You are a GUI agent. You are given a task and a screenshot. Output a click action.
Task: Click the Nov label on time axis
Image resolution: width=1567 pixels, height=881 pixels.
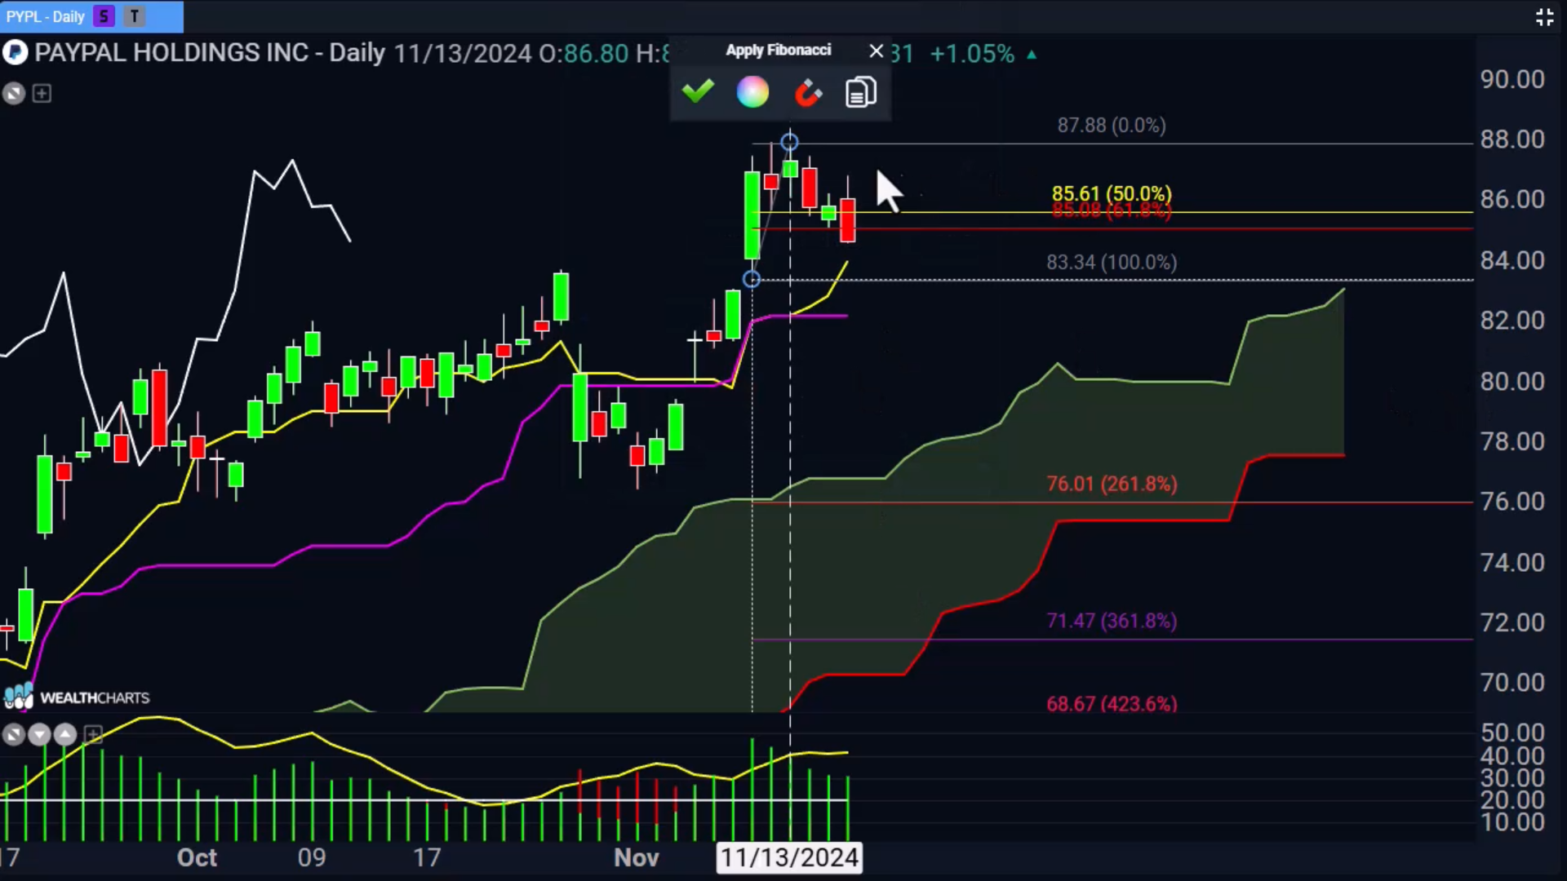(x=636, y=857)
